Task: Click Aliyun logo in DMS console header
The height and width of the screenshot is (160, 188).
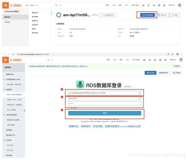Action: pos(16,60)
